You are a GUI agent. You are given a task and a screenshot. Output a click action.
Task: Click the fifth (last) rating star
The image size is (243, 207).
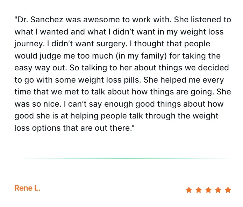click(x=228, y=190)
